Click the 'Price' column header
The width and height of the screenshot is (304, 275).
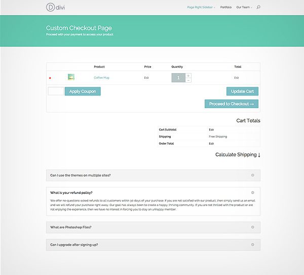(x=147, y=67)
